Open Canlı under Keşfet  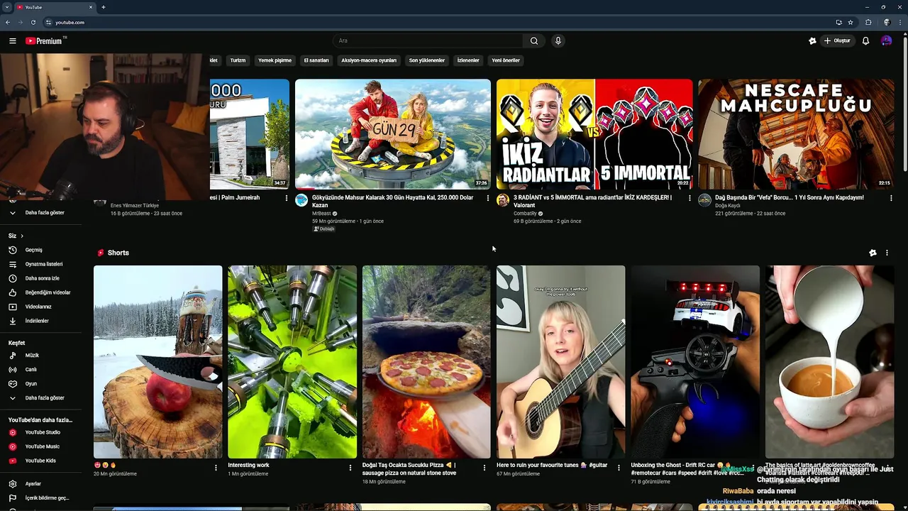click(41, 369)
